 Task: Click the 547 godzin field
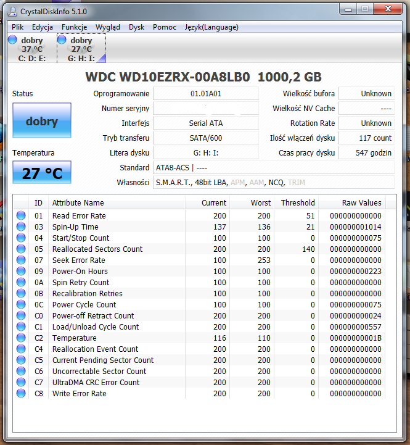click(x=367, y=152)
